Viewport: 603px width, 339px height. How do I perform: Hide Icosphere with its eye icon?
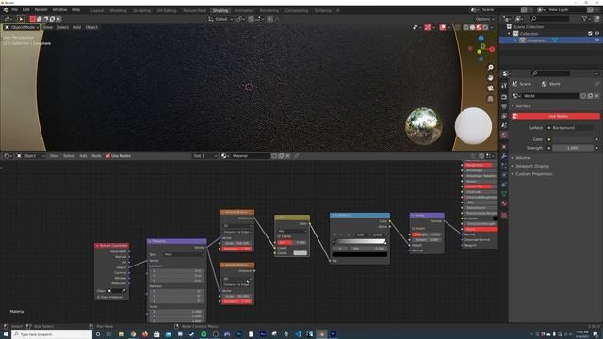(x=596, y=40)
